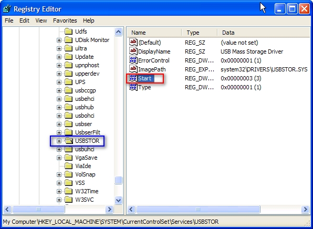This screenshot has height=229, width=313.
Task: Click the binary icon next to ErrorControl
Action: pos(133,60)
